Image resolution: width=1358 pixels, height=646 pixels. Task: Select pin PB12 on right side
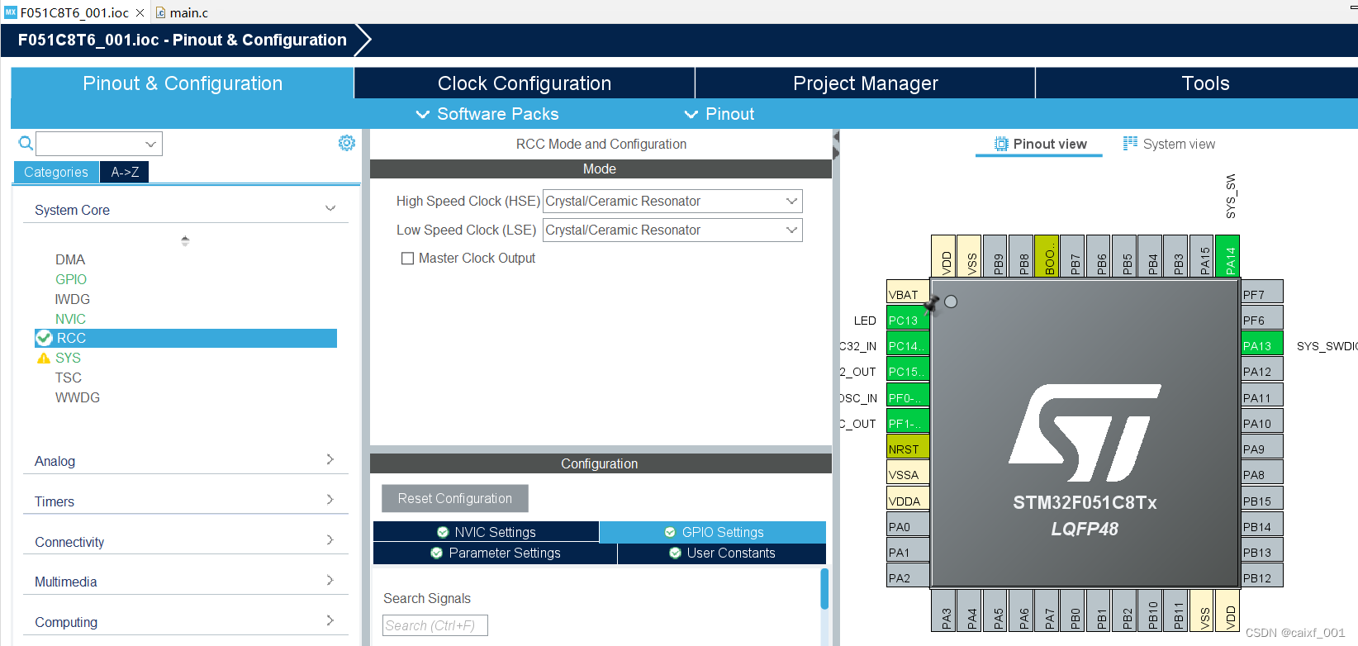(1262, 577)
